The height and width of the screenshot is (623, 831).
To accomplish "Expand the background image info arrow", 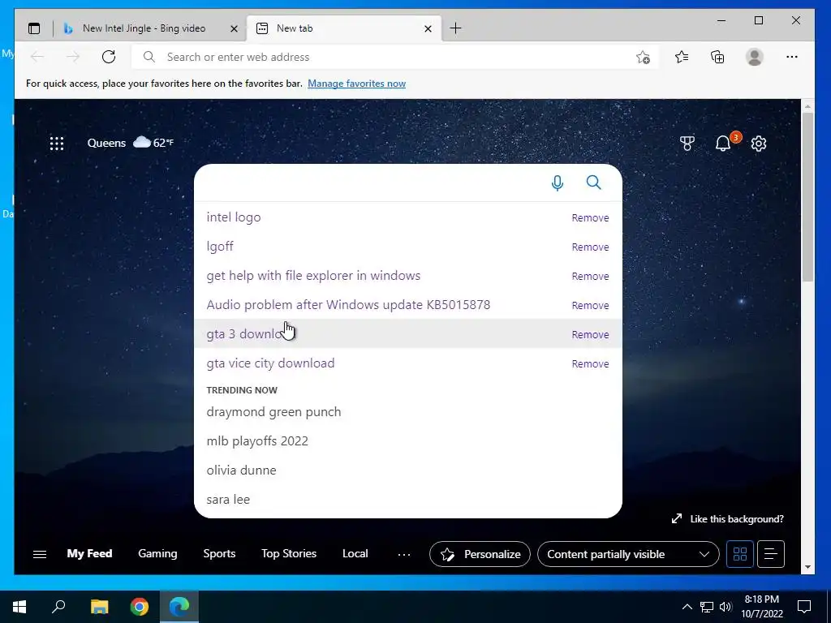I will click(x=677, y=518).
